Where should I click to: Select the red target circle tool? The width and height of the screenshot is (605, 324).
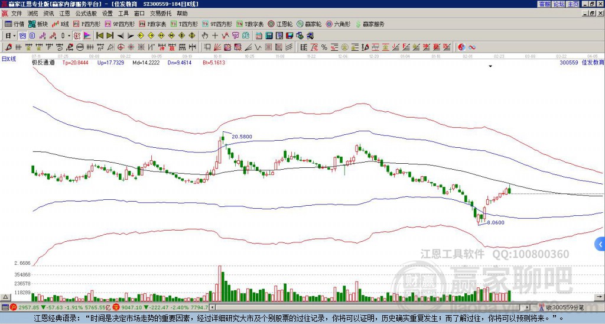point(121,47)
